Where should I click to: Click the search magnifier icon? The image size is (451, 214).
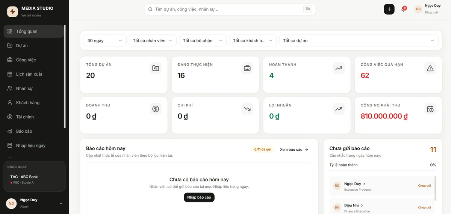[150, 9]
